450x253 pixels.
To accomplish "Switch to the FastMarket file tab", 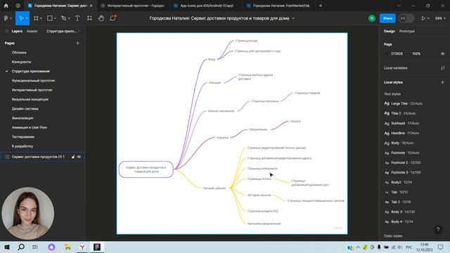I will tap(278, 6).
